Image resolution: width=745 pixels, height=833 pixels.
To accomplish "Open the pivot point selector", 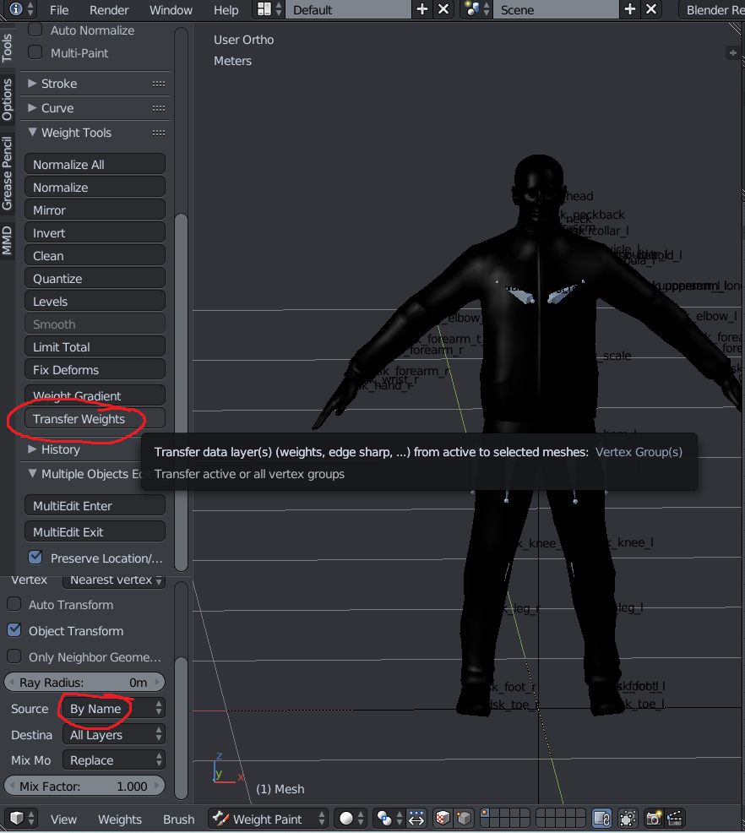I will (x=389, y=818).
